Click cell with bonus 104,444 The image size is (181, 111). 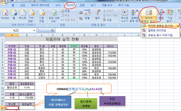[x=110, y=56]
